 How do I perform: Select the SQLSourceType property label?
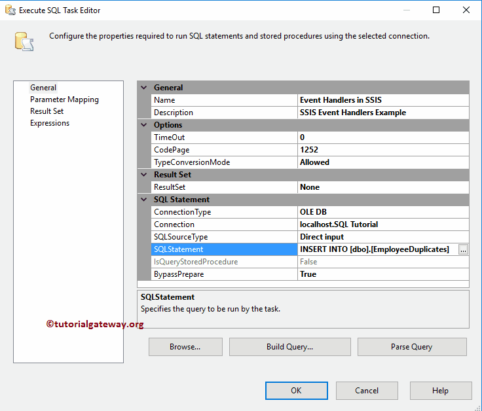[x=224, y=237]
